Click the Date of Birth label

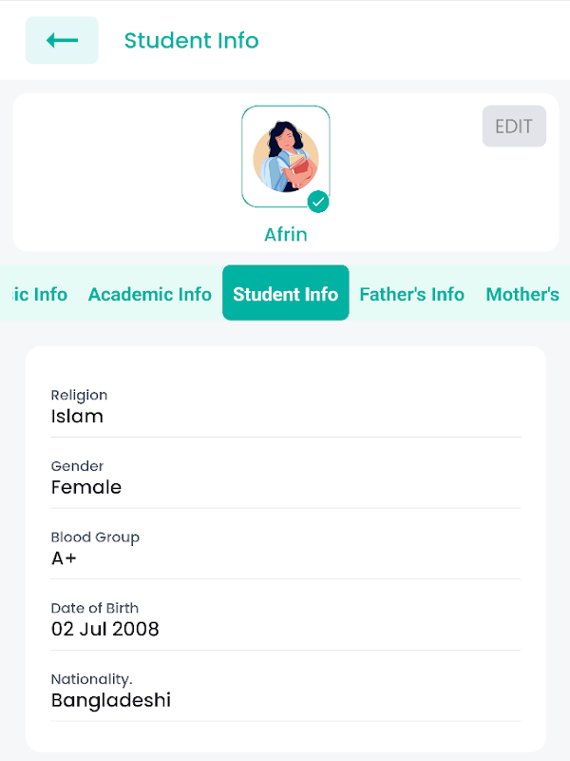pos(95,608)
